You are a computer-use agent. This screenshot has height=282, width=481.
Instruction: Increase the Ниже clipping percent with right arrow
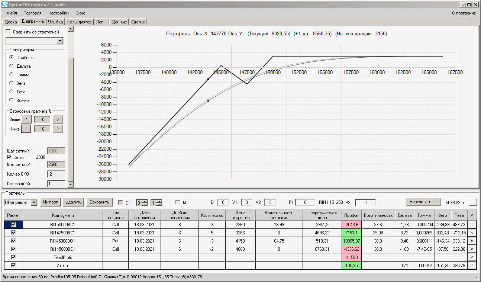[x=58, y=129]
